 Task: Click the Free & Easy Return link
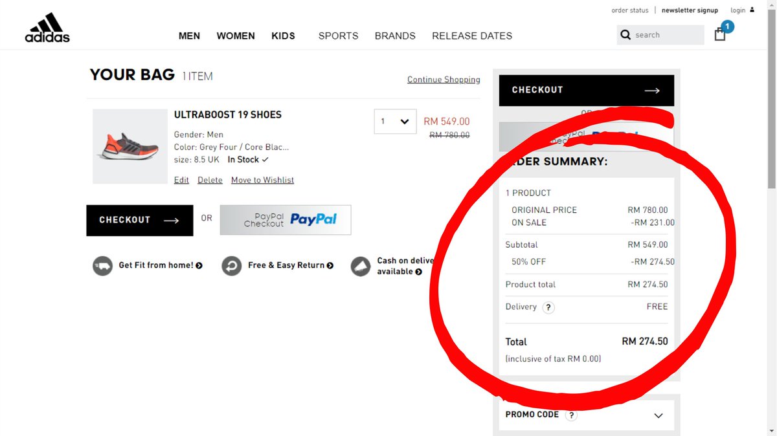(x=291, y=265)
